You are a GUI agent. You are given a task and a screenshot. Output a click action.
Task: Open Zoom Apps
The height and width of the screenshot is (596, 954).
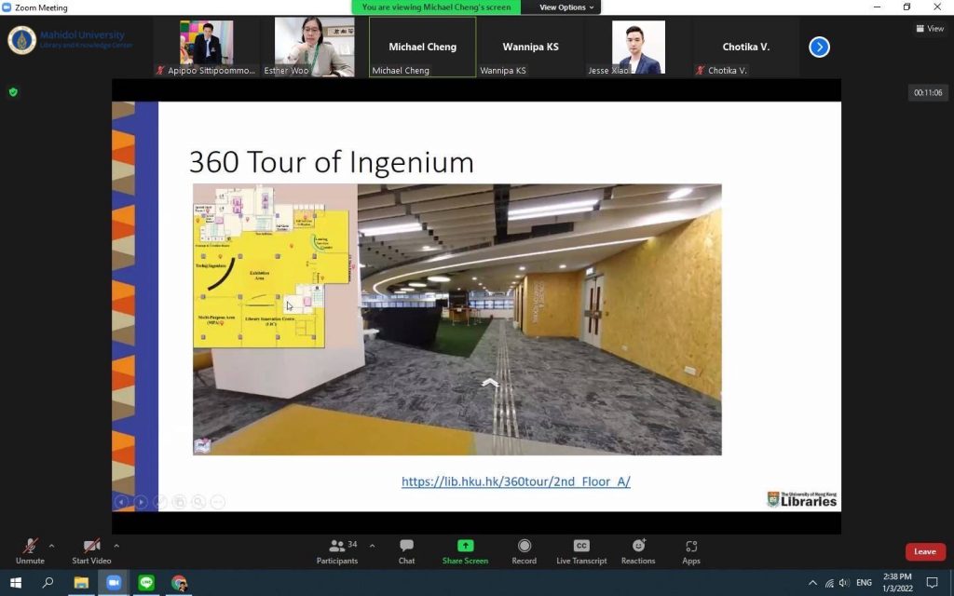[690, 550]
